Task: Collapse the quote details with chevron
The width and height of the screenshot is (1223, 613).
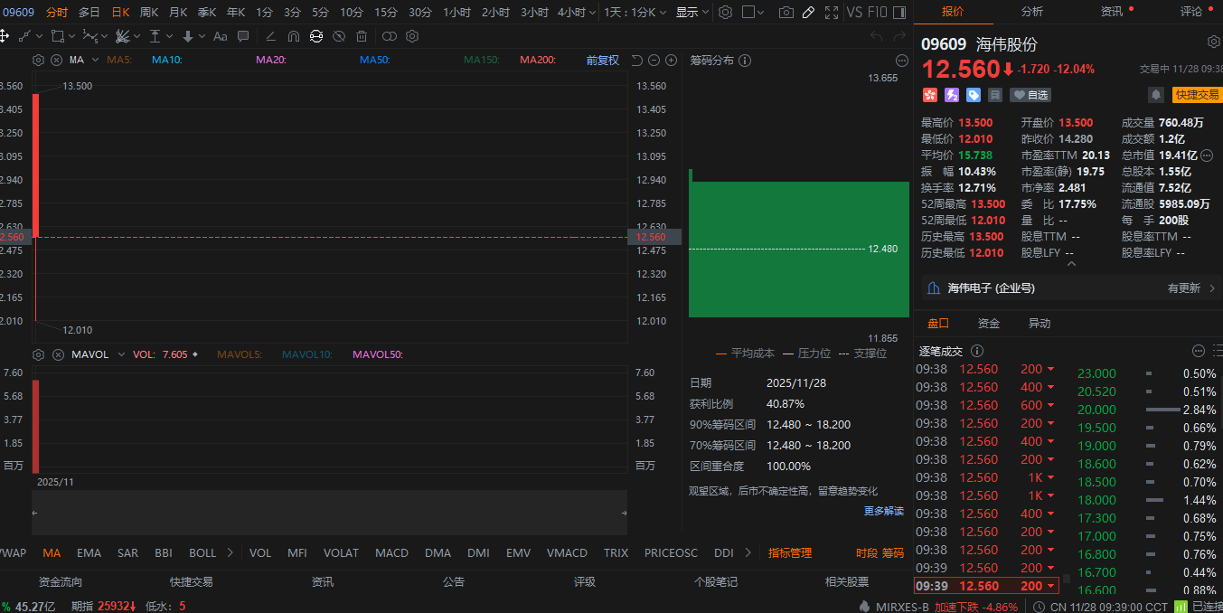Action: click(1071, 264)
